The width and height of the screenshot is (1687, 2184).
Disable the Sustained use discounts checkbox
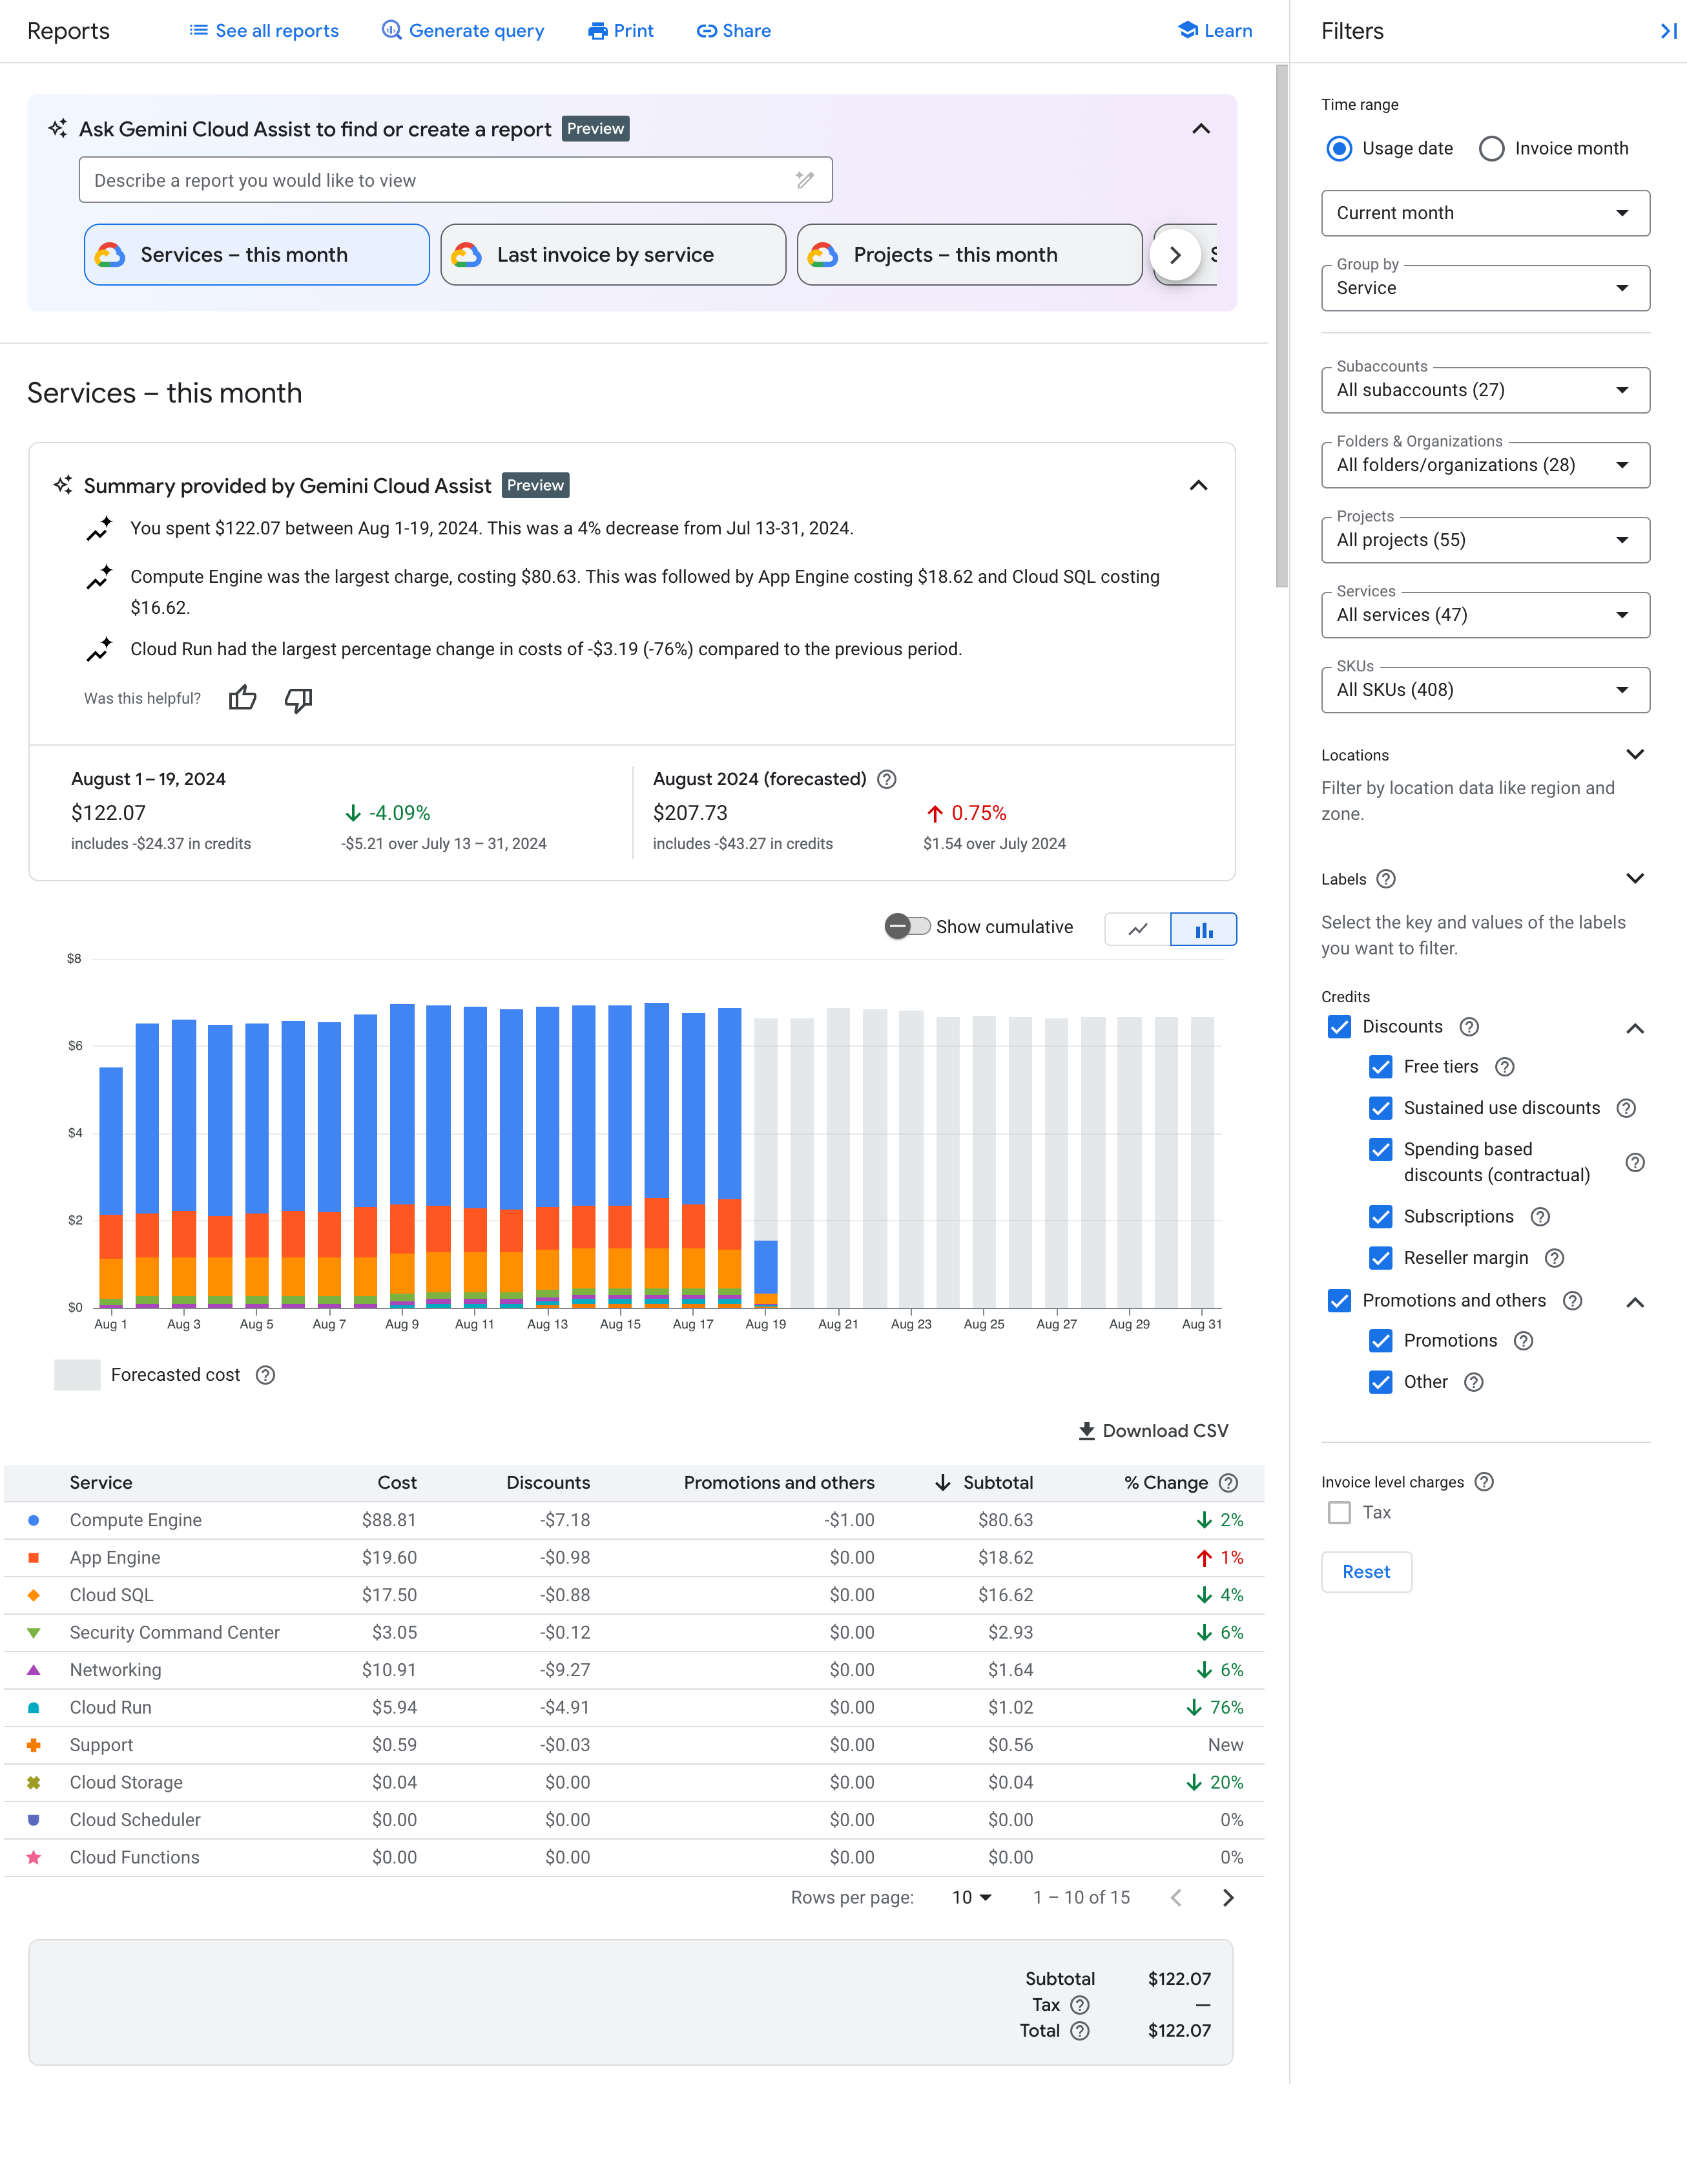pos(1380,1108)
